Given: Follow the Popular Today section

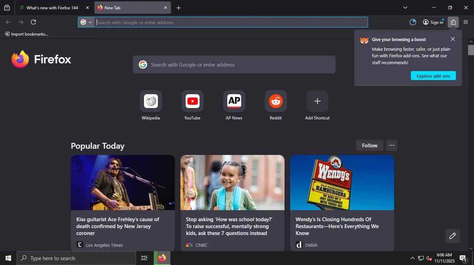Looking at the screenshot, I should pyautogui.click(x=370, y=145).
